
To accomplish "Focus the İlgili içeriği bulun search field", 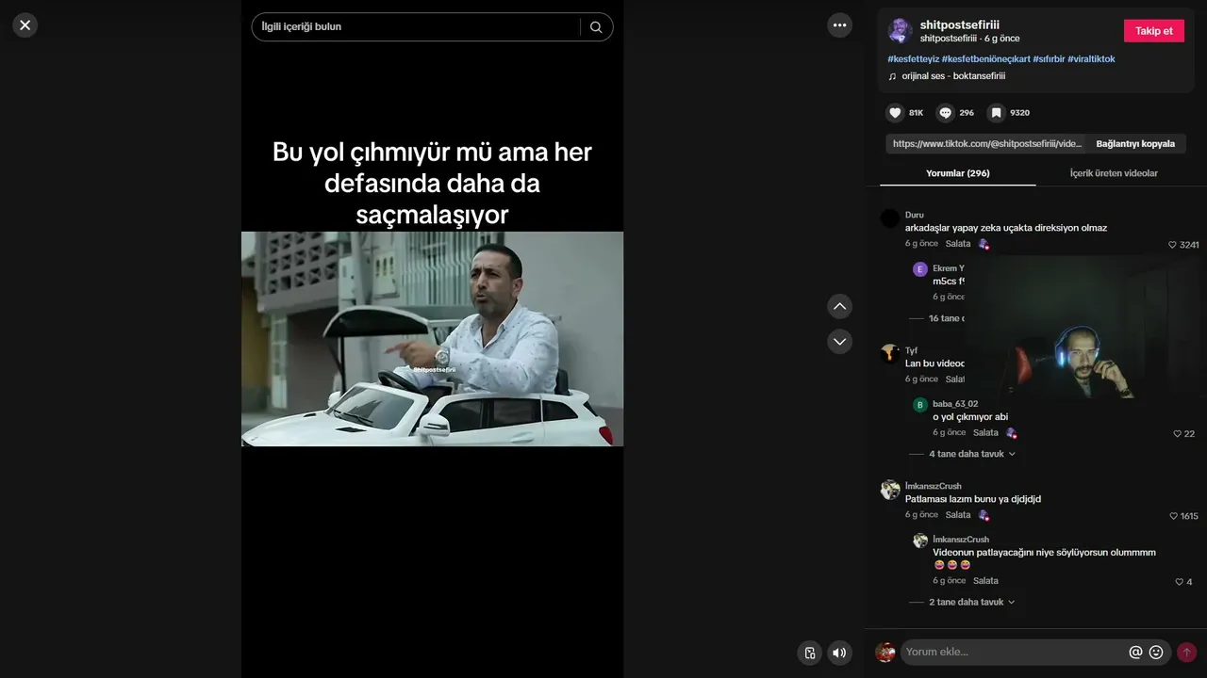I will pos(416,27).
